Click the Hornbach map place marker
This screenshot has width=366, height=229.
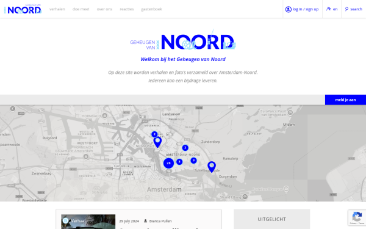click(x=105, y=115)
